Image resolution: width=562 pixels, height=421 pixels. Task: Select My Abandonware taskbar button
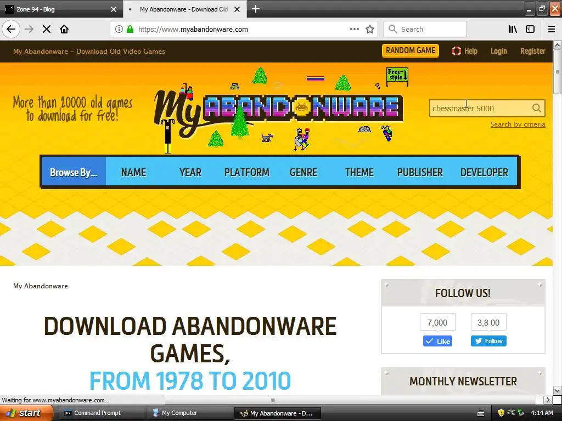pos(277,413)
